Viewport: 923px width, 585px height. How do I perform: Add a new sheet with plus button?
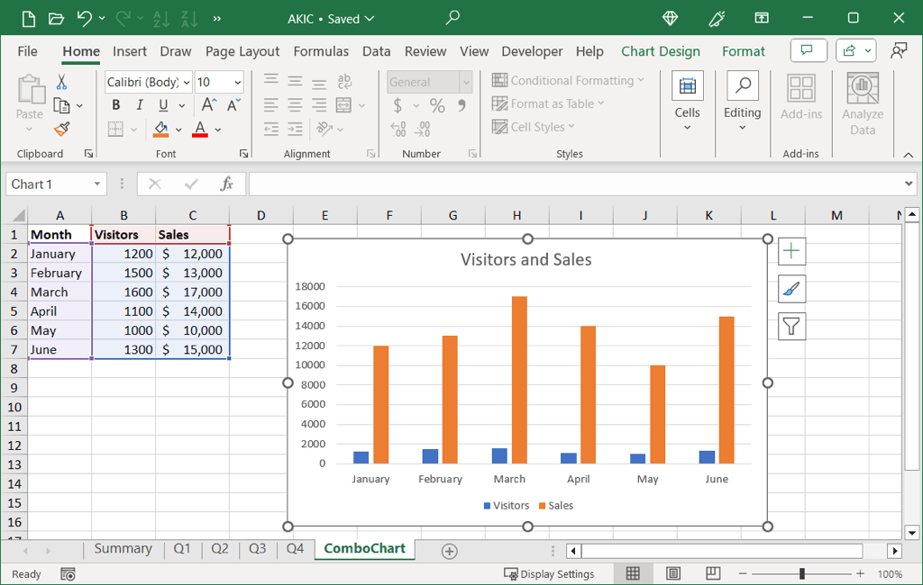449,551
